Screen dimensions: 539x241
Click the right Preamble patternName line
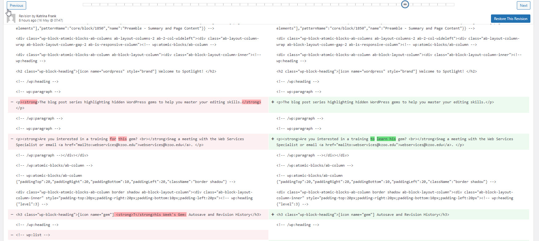[376, 28]
